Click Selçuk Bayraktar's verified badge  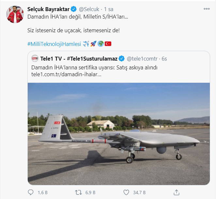(74, 9)
